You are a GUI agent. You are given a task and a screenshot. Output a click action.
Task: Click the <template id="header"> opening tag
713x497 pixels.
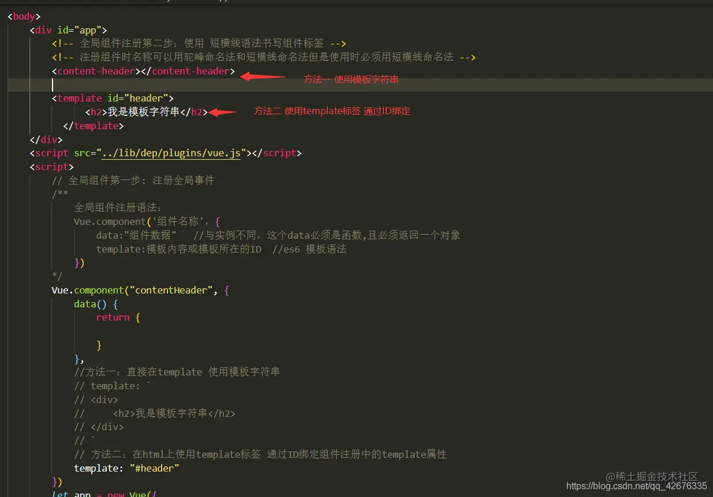click(113, 99)
